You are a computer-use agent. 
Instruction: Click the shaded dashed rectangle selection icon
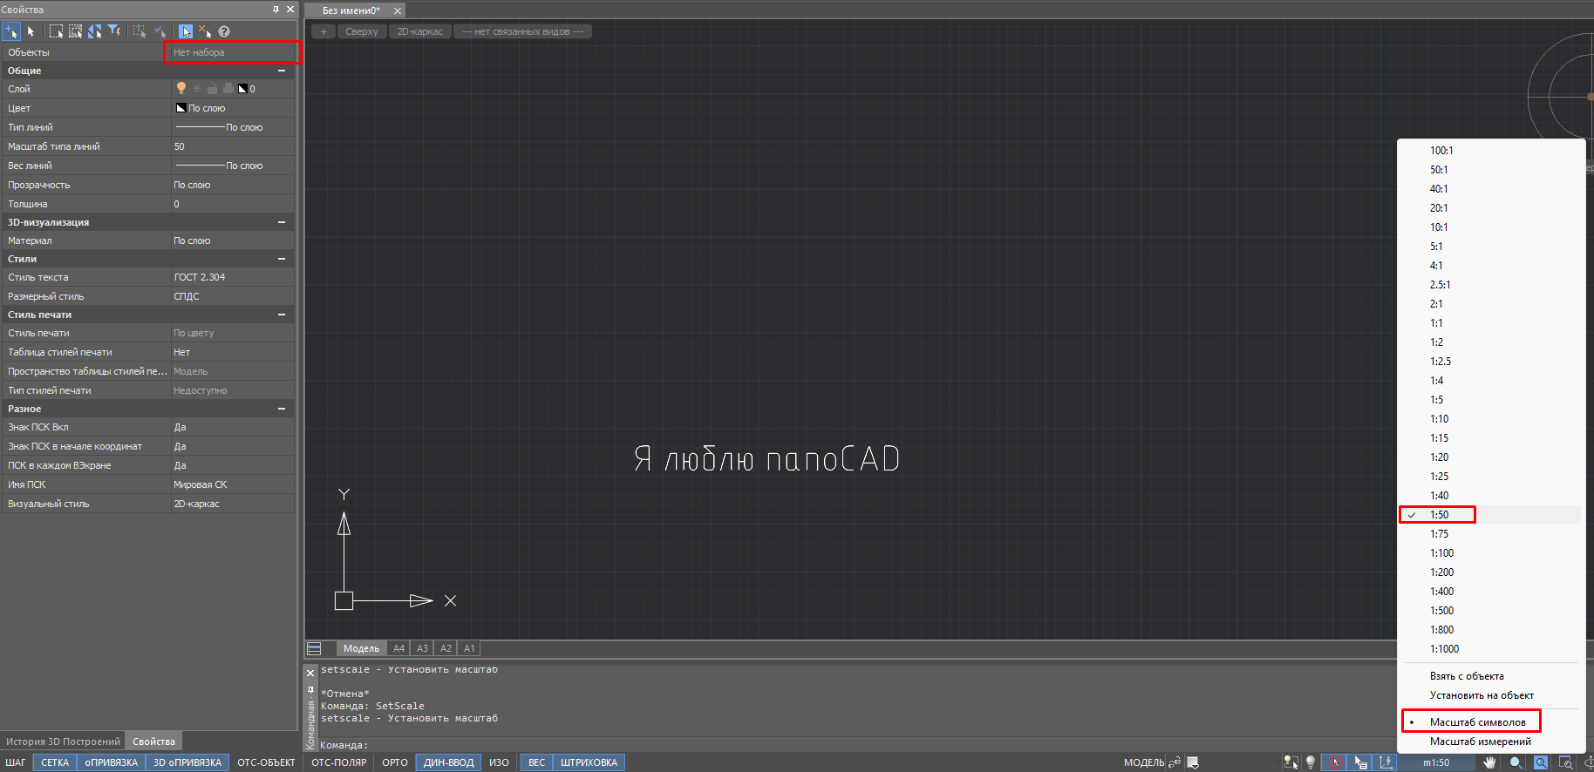[75, 31]
